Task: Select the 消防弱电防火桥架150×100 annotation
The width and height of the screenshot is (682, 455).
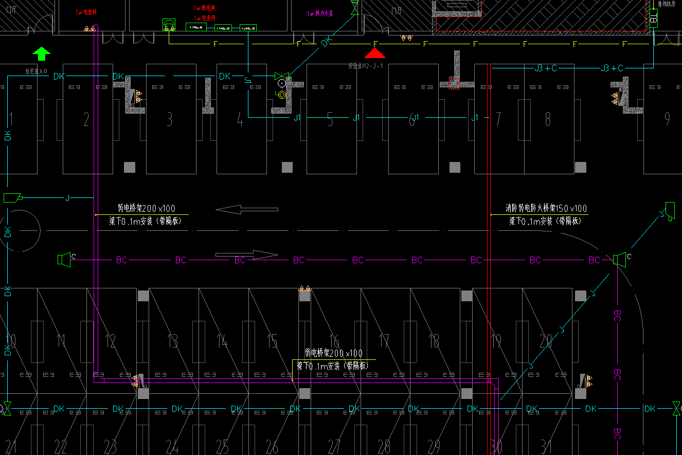Action: tap(546, 209)
